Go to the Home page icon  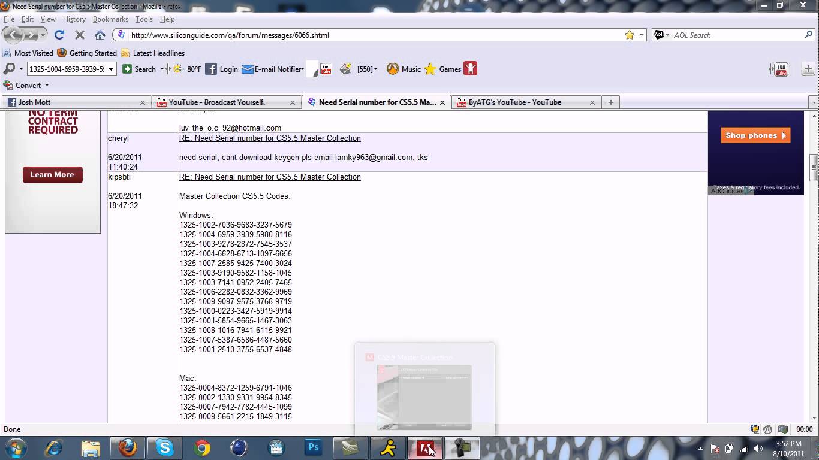click(100, 35)
